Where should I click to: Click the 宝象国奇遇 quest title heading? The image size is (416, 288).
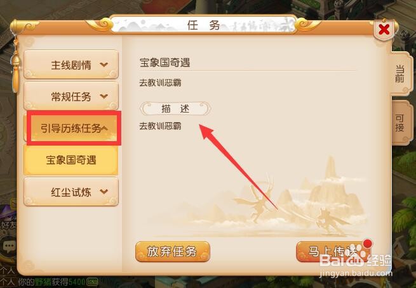164,63
